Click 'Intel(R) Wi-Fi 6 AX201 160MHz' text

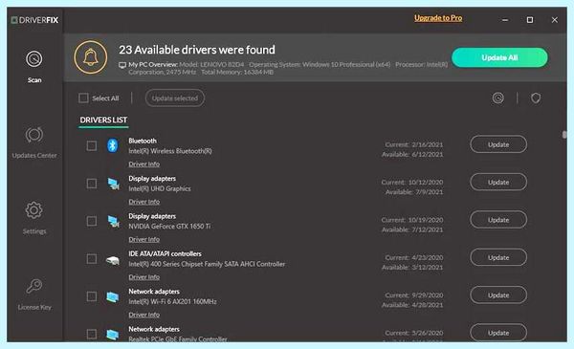coord(172,302)
